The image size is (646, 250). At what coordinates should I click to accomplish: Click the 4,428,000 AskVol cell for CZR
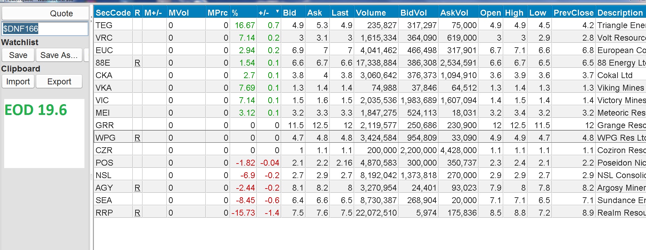458,150
